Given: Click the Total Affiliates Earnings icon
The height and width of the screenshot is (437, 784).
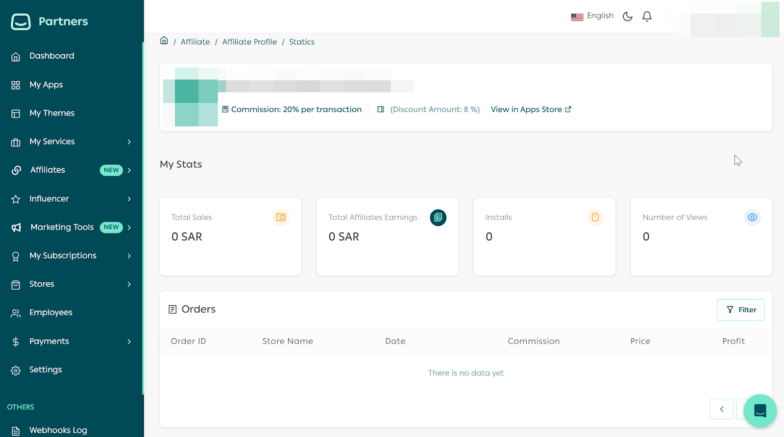Looking at the screenshot, I should pos(438,218).
